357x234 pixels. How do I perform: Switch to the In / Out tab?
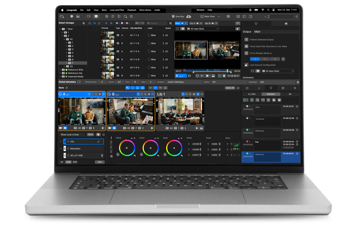[x=251, y=94]
